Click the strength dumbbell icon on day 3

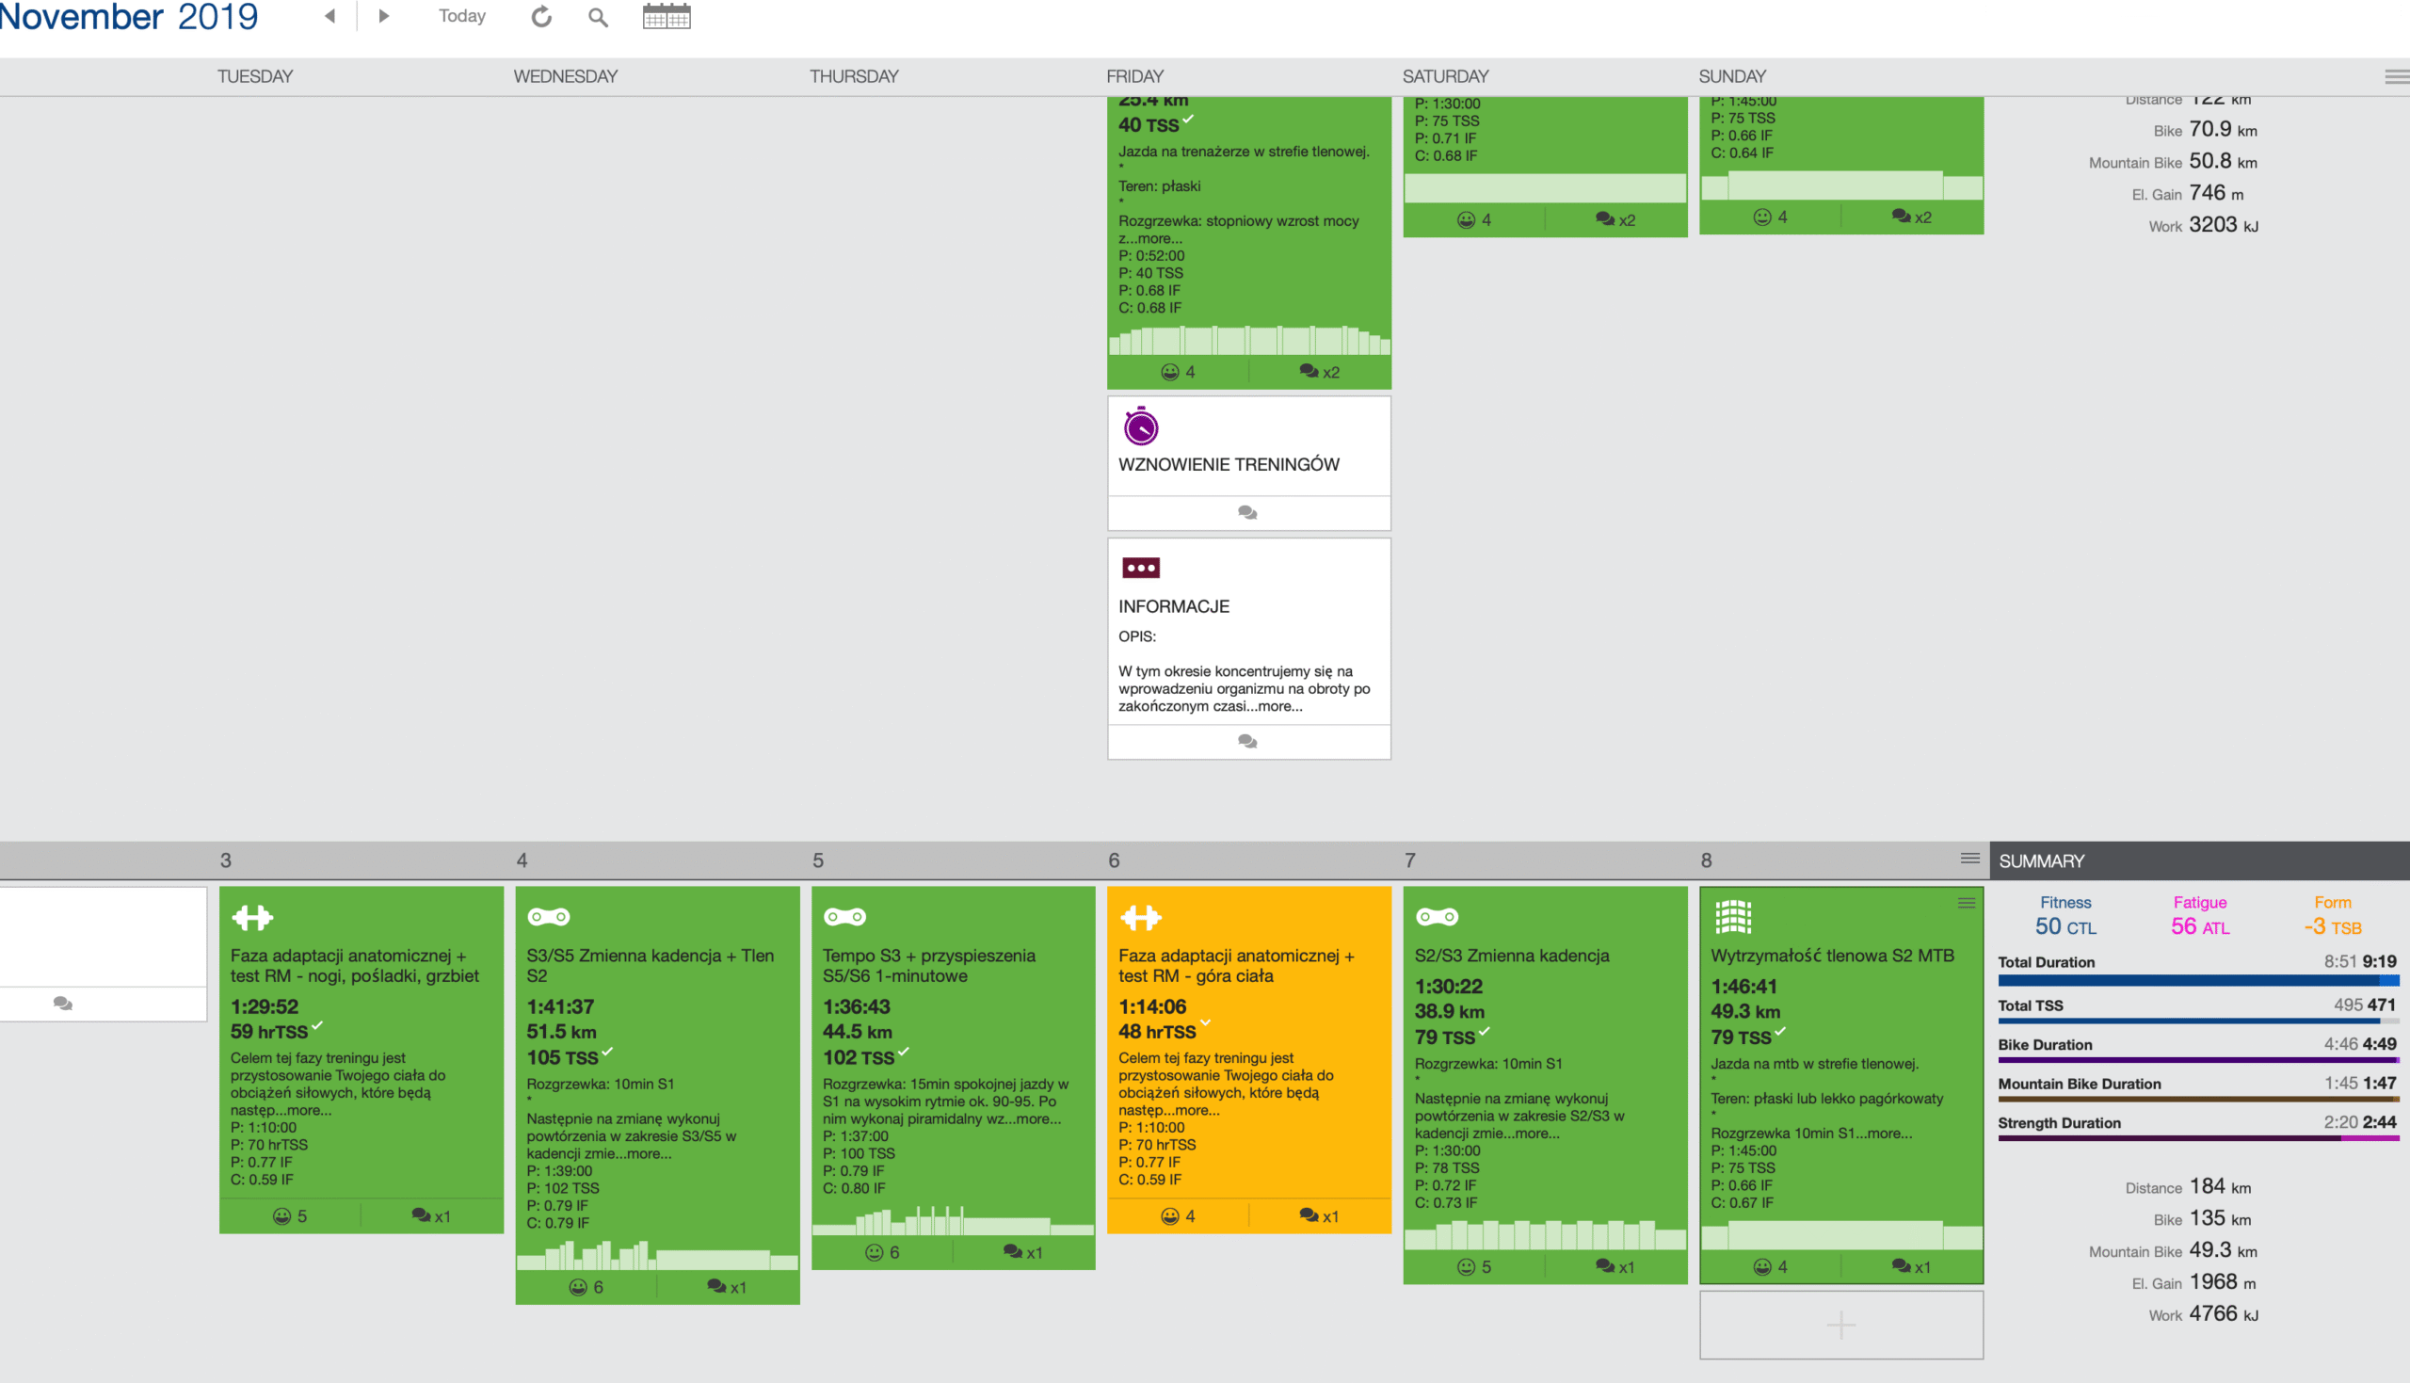tap(251, 918)
